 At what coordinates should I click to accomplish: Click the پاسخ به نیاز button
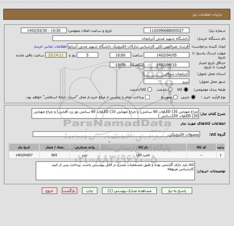point(177,191)
